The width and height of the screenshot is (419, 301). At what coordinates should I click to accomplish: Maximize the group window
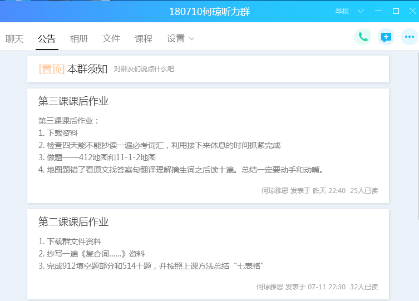coord(396,11)
